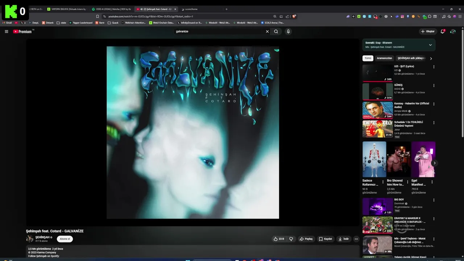Open the address bar zoom magnifier icon
Screen dimensions: 464x261
(275, 16)
